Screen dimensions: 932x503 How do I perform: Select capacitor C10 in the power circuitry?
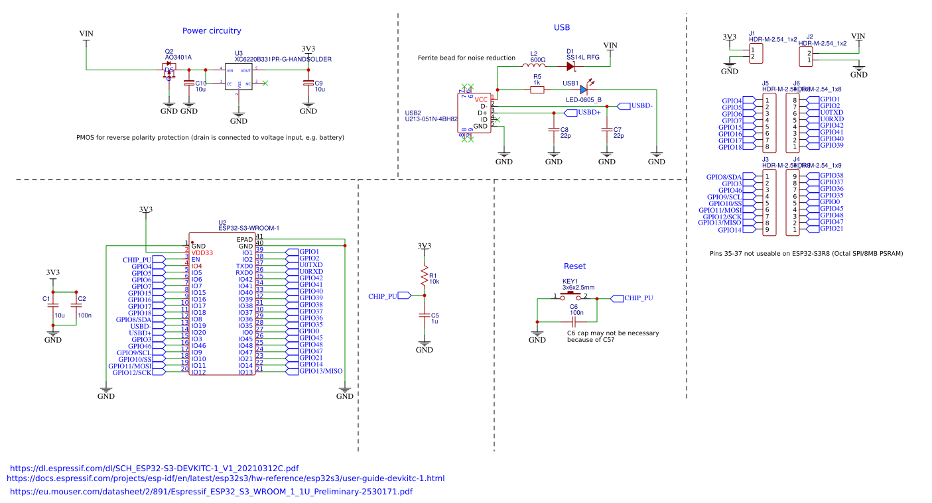point(189,83)
